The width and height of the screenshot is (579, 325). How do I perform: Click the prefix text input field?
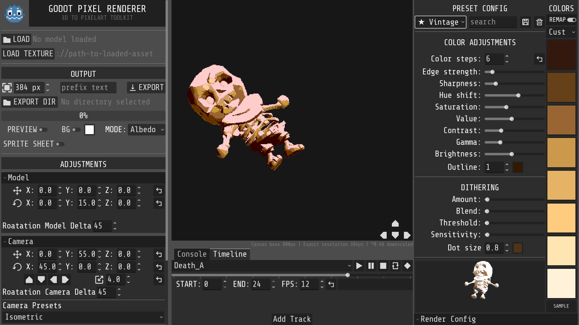pos(88,88)
